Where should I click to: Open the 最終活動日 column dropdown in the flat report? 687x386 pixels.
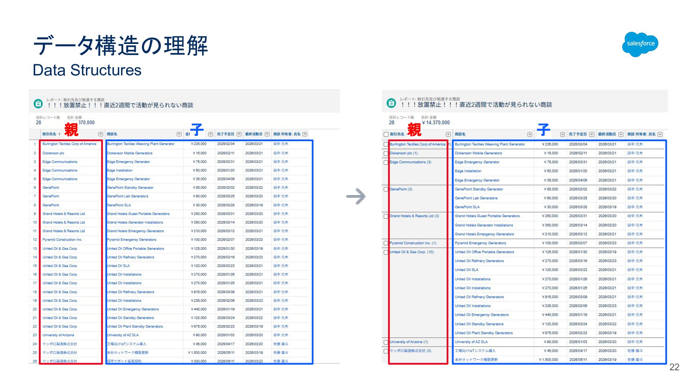267,134
